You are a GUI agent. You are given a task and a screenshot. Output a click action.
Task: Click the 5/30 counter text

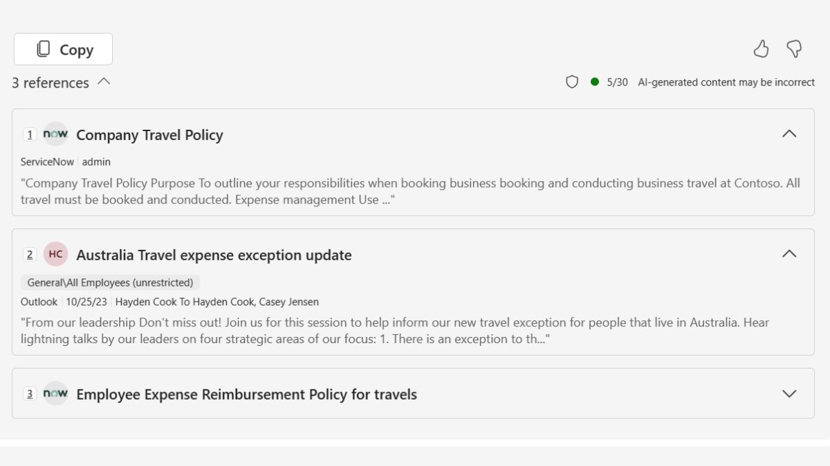tap(617, 82)
